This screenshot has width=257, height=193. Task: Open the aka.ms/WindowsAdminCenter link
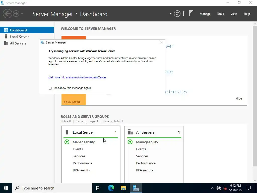[77, 77]
